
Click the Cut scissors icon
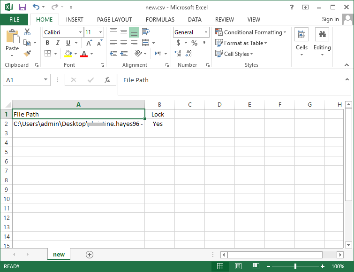pyautogui.click(x=27, y=32)
